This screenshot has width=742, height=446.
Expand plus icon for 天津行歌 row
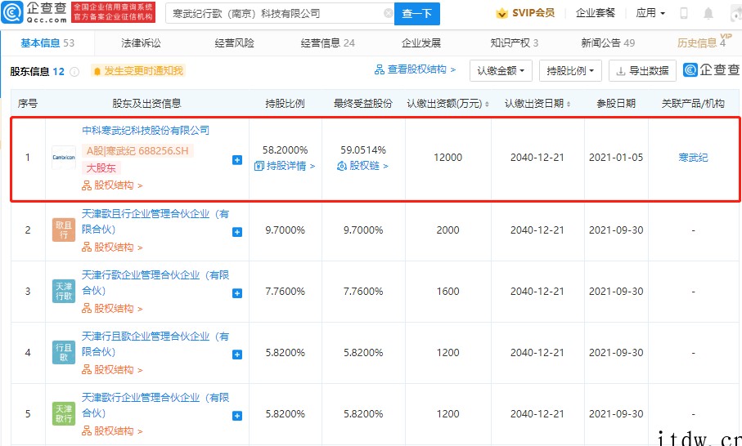tap(237, 293)
